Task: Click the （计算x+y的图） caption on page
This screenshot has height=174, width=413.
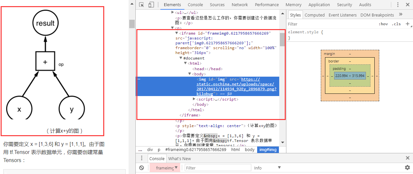Action: click(x=65, y=131)
